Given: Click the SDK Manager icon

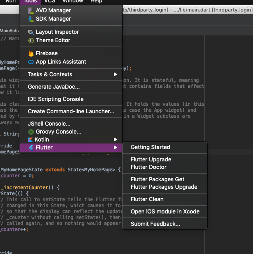Looking at the screenshot, I should click(31, 19).
